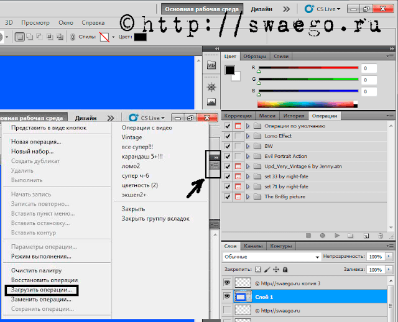Open Непрозрачность slider arrow
398x322 pixels.
389,257
